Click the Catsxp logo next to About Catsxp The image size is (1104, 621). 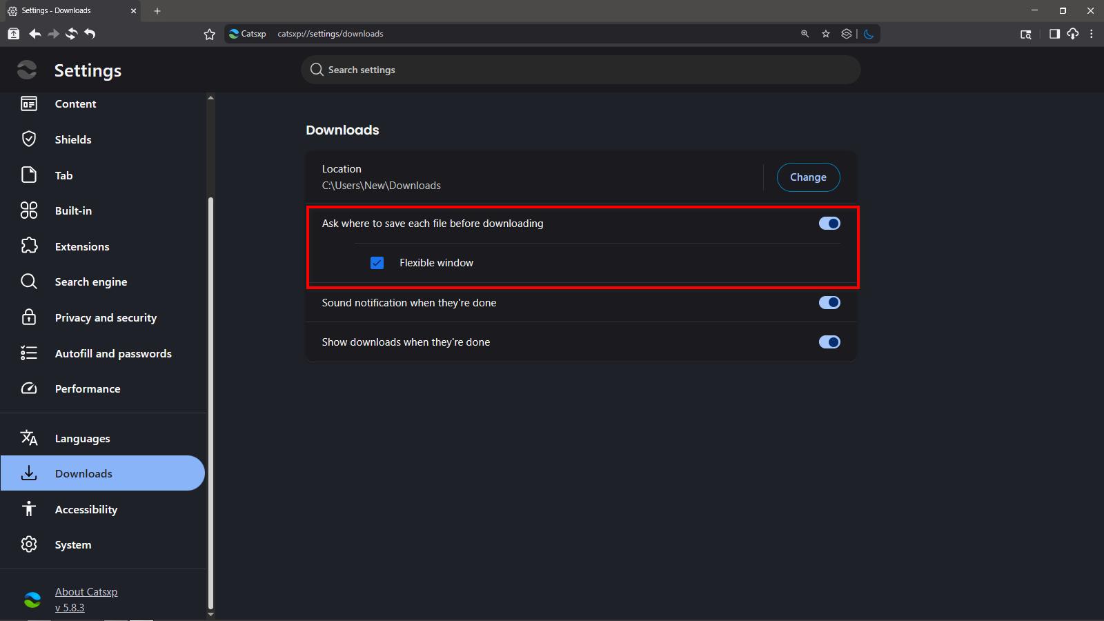pos(32,600)
